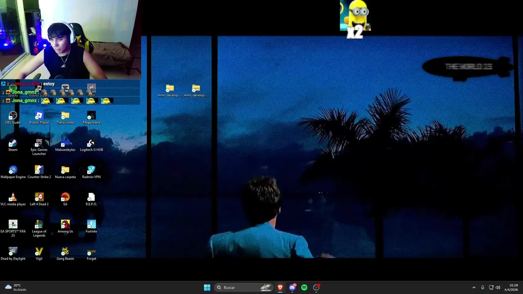
Task: Click the volume speaker tray icon
Action: tap(498, 287)
